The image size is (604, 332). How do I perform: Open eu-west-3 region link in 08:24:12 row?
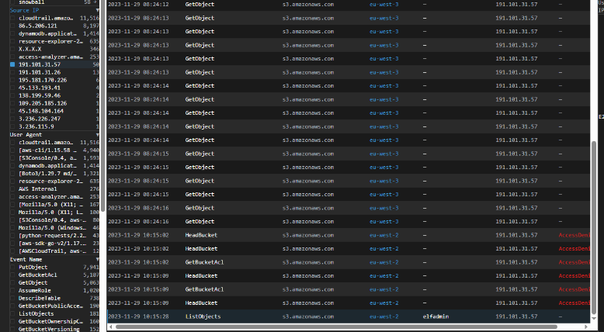(384, 5)
